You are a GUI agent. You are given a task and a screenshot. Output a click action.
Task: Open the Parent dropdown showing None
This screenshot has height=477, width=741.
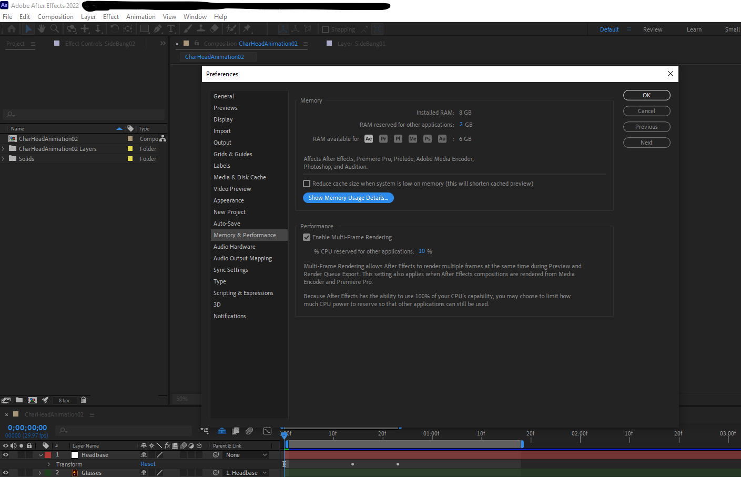coord(246,454)
